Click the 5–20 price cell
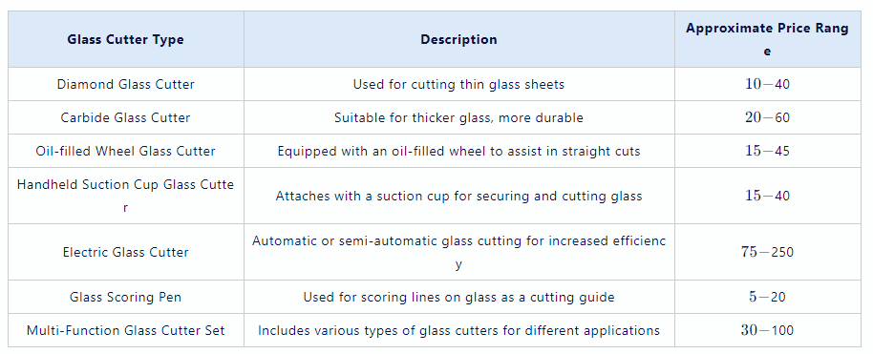This screenshot has width=873, height=354. (x=767, y=298)
